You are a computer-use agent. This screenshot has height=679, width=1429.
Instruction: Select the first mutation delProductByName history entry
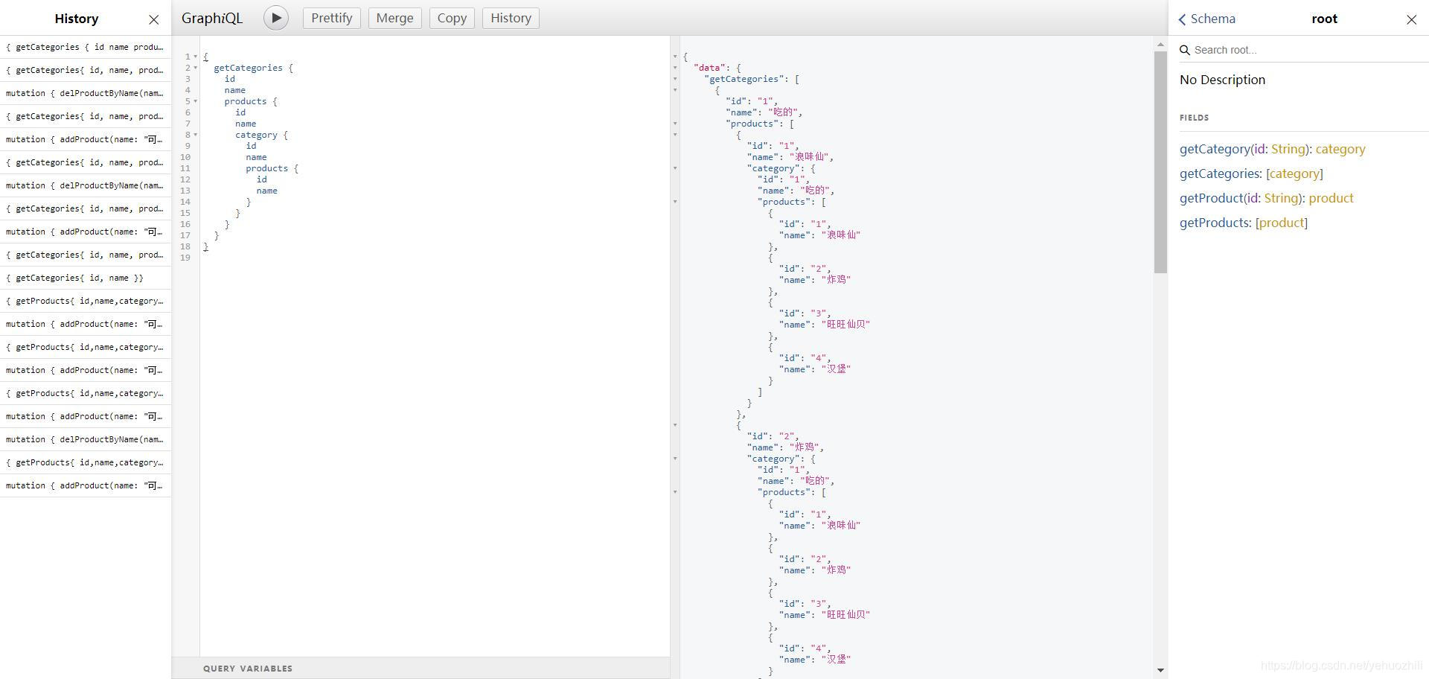click(x=86, y=93)
